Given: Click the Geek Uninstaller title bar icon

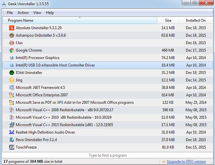Looking at the screenshot, I should click(4, 4).
